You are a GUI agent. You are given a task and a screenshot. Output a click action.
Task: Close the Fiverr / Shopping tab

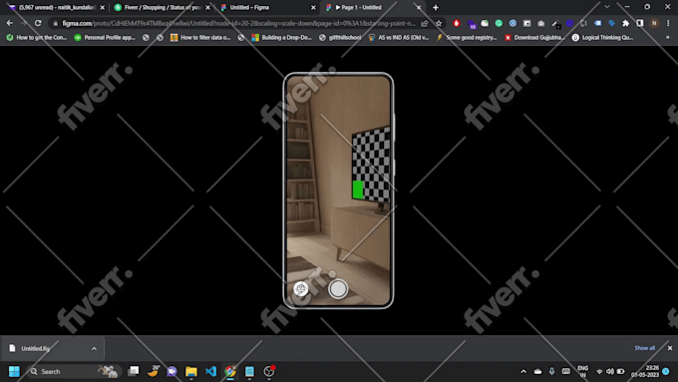point(207,7)
